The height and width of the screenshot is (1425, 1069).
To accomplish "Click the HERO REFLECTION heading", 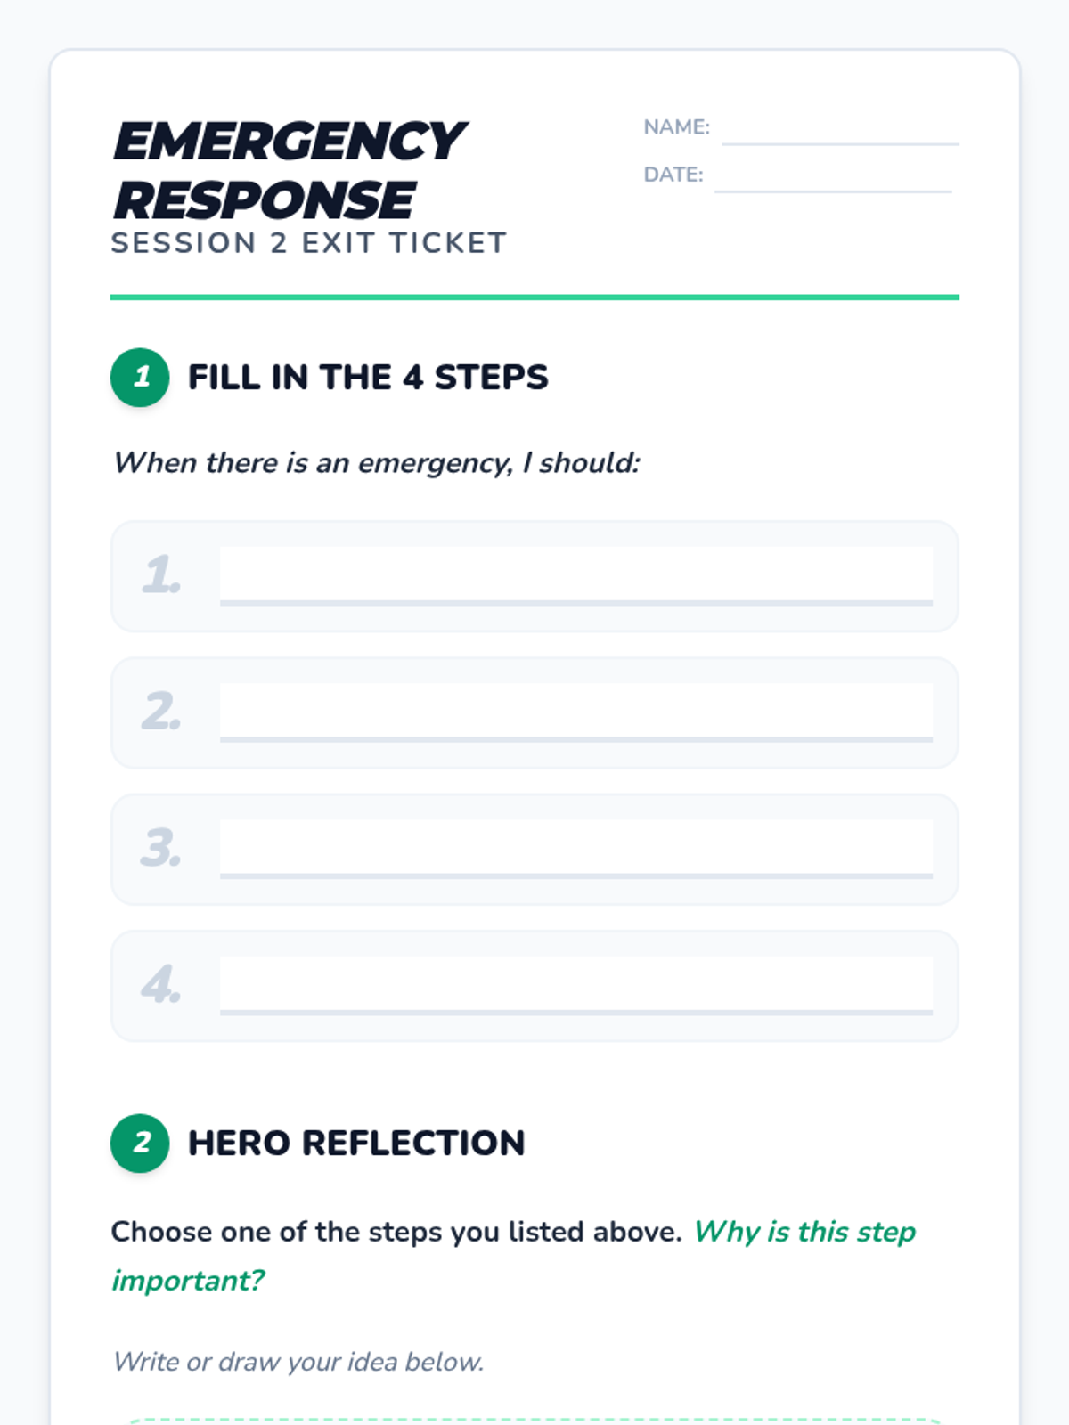I will [x=356, y=1144].
